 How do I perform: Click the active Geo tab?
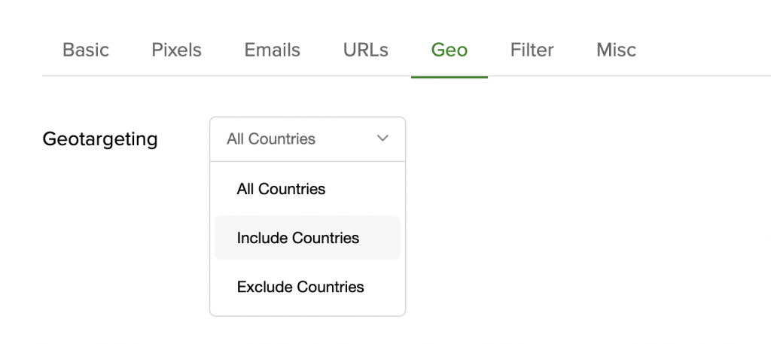(449, 50)
